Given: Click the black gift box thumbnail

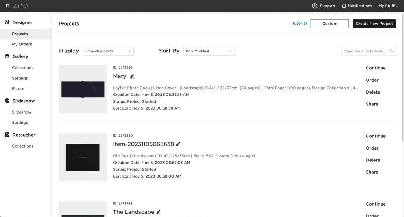Looking at the screenshot, I should click(x=83, y=157).
